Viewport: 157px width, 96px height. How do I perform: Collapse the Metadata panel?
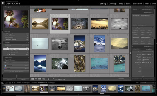[153, 49]
